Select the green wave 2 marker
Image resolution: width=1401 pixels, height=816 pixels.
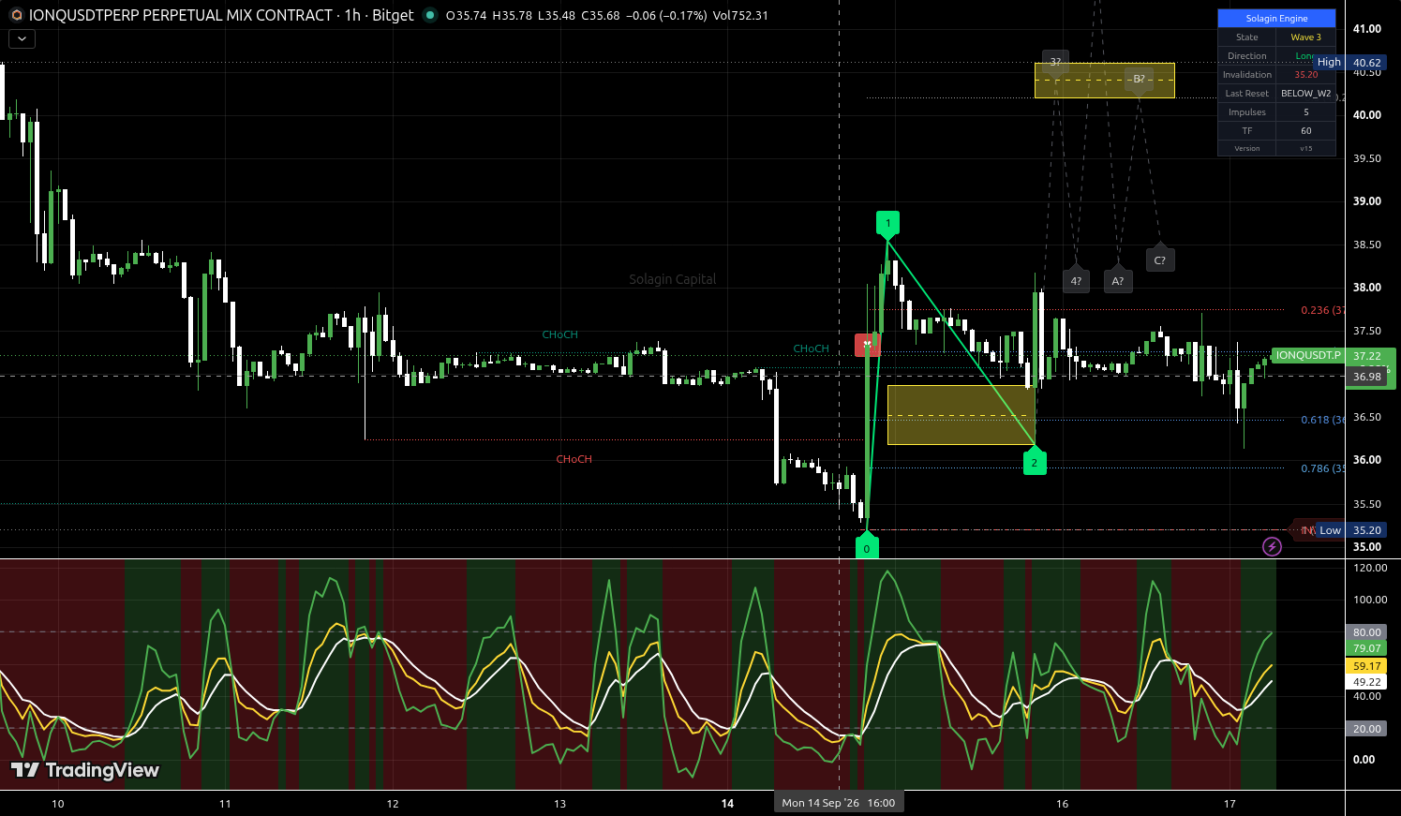(1035, 461)
